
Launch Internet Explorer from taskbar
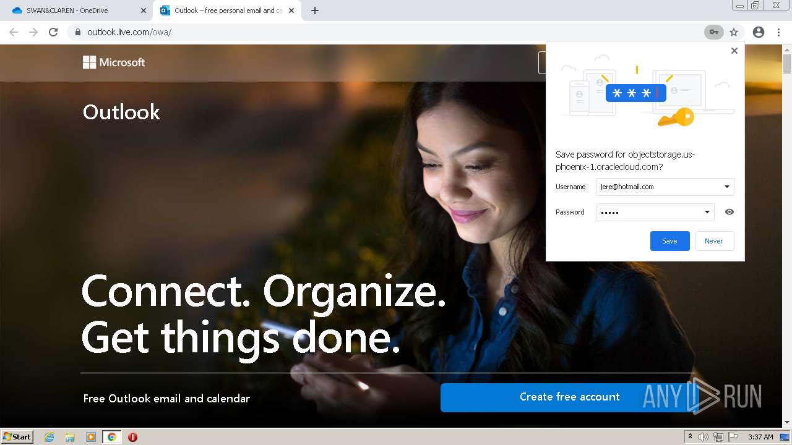pos(49,437)
